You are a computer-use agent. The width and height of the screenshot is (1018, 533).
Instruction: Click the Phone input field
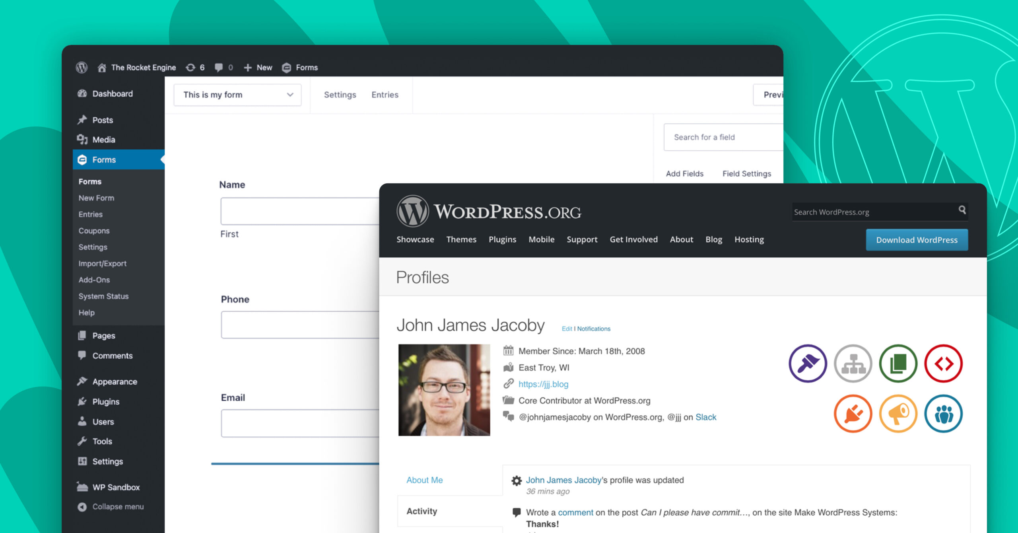click(x=300, y=325)
